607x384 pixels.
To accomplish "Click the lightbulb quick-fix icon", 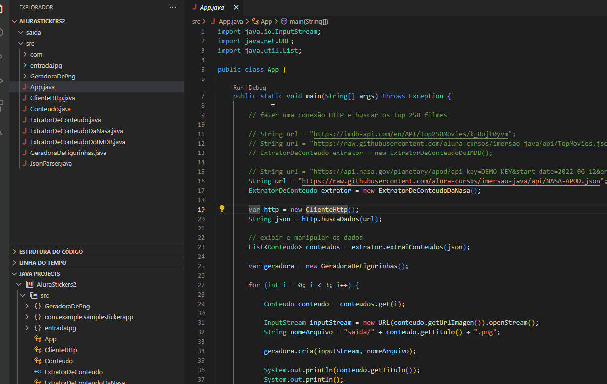I will pos(222,209).
